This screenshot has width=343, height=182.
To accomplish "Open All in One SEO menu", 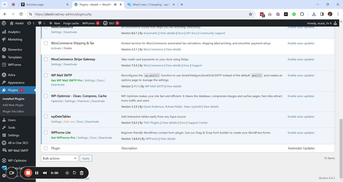I will coord(18,143).
